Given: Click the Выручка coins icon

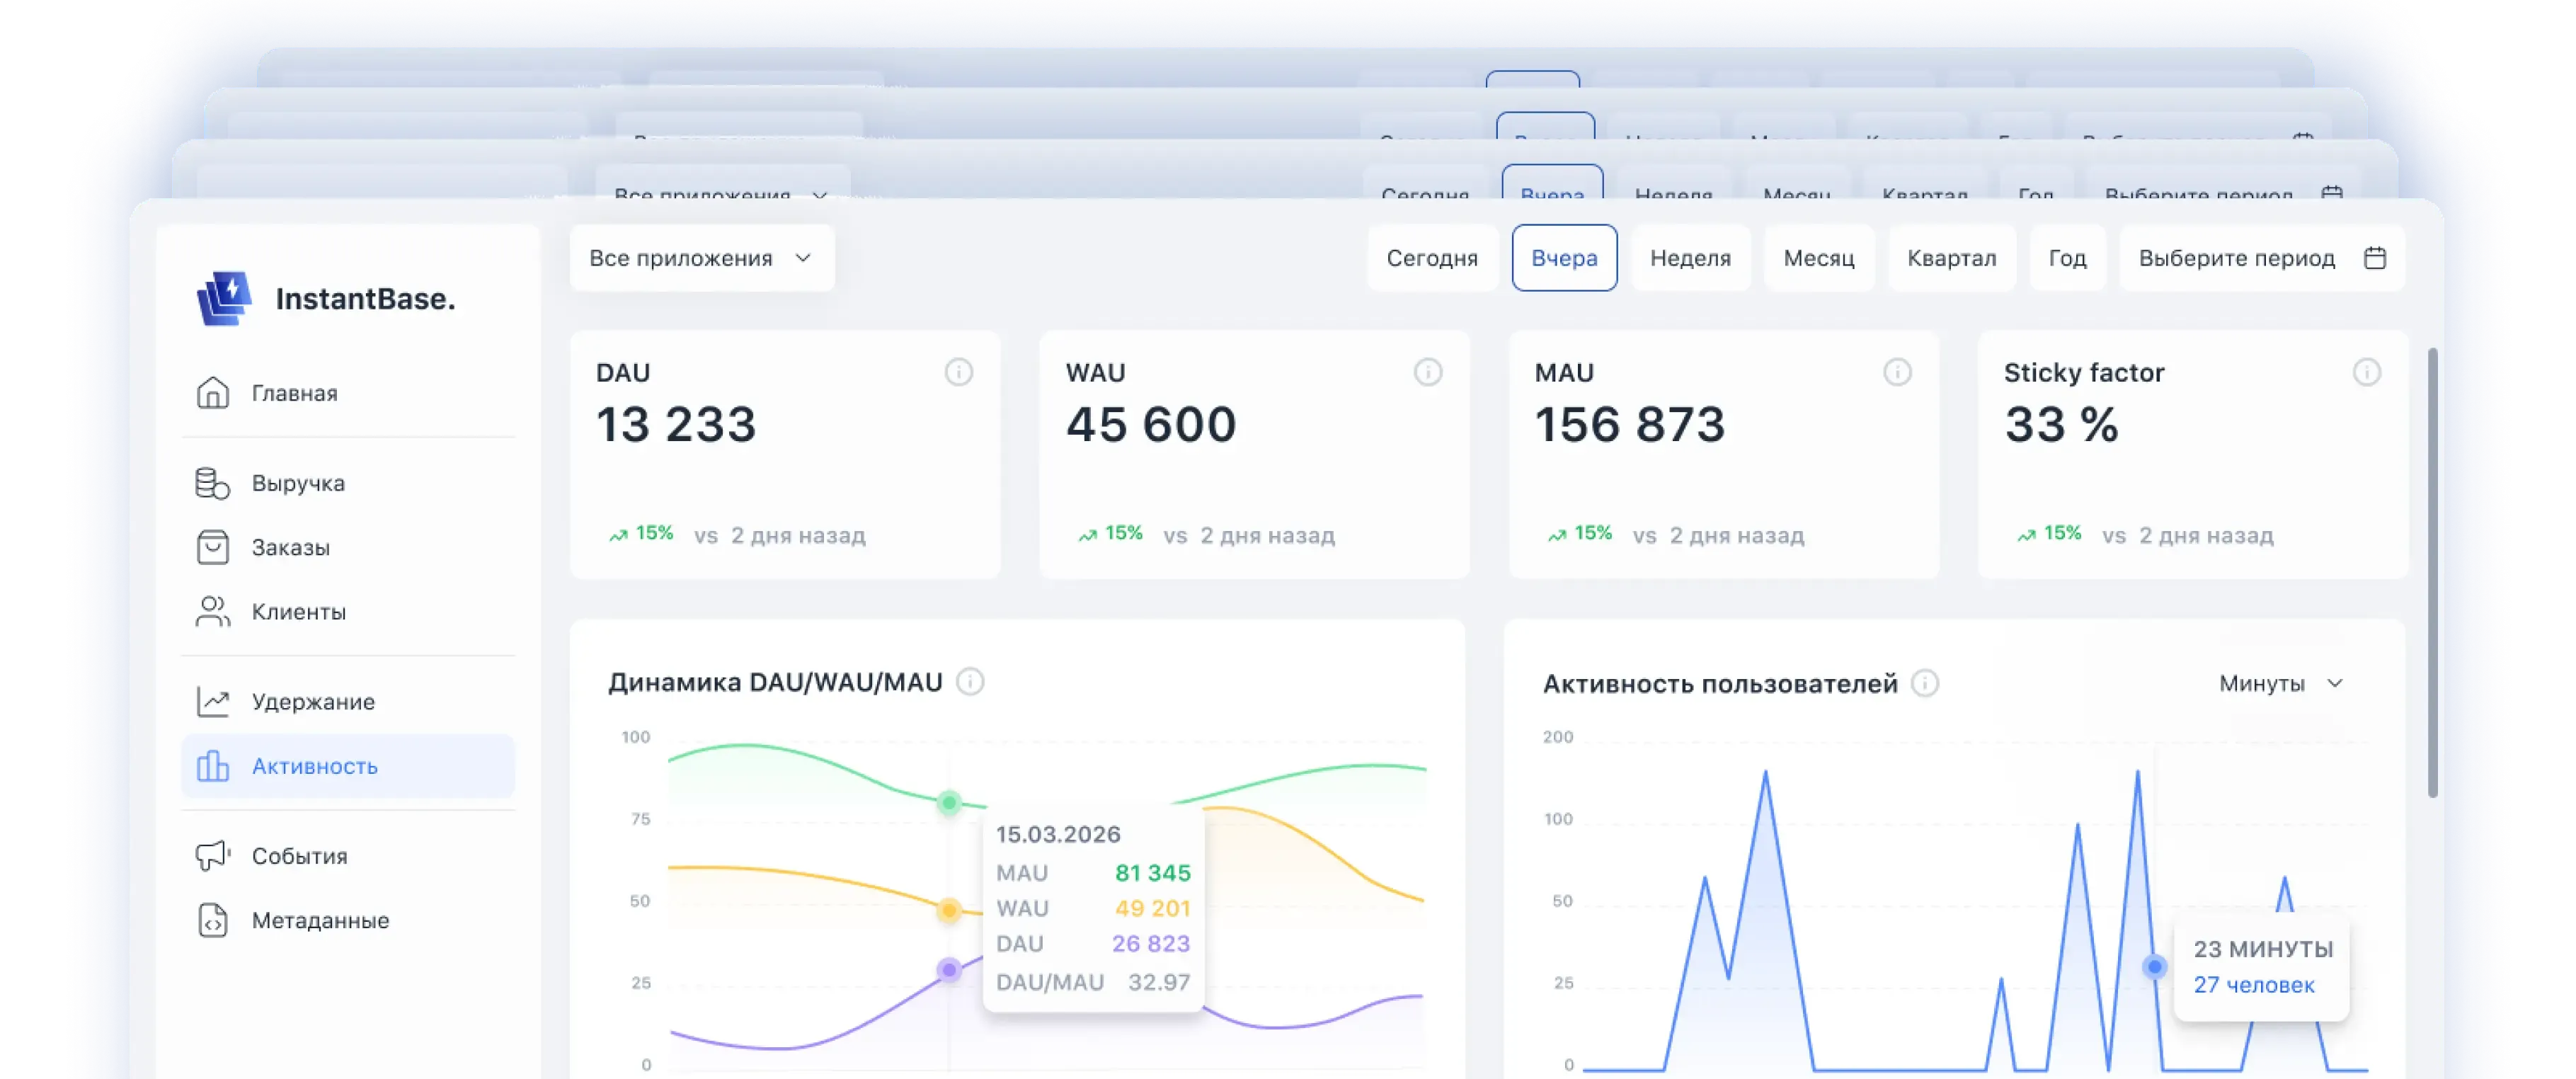Looking at the screenshot, I should 212,483.
